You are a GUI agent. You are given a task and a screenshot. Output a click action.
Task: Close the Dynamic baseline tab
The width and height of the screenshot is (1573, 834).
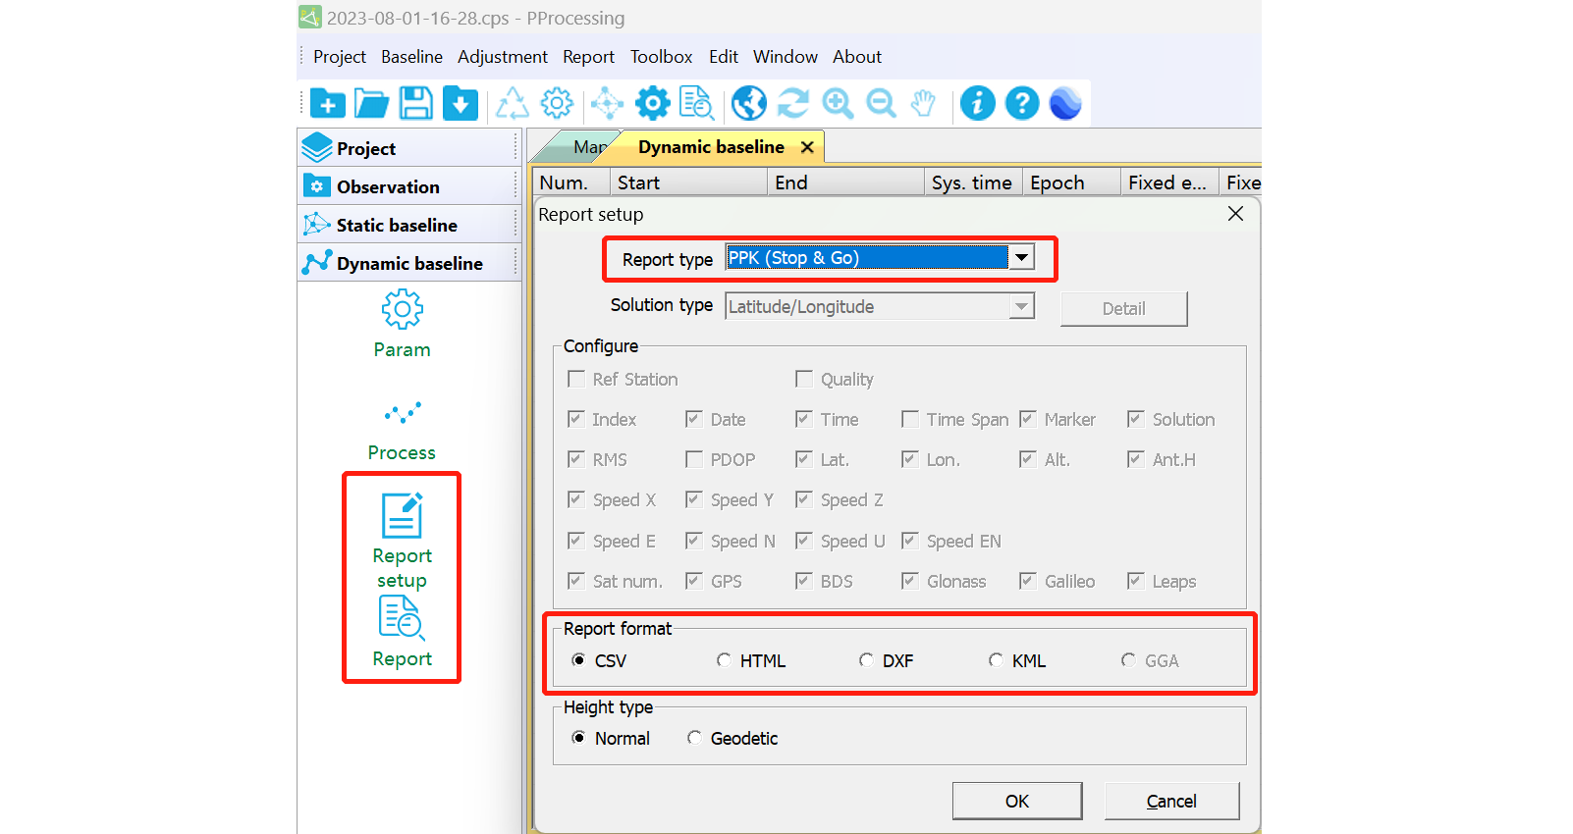coord(807,147)
